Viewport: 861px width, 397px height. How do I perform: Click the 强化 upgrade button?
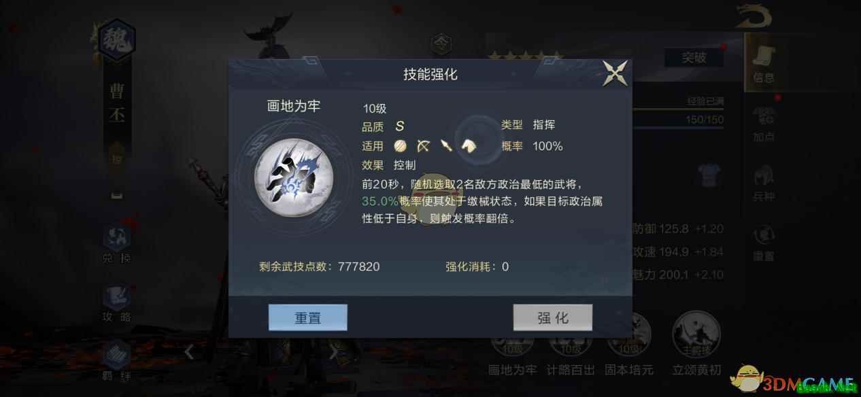(x=552, y=317)
